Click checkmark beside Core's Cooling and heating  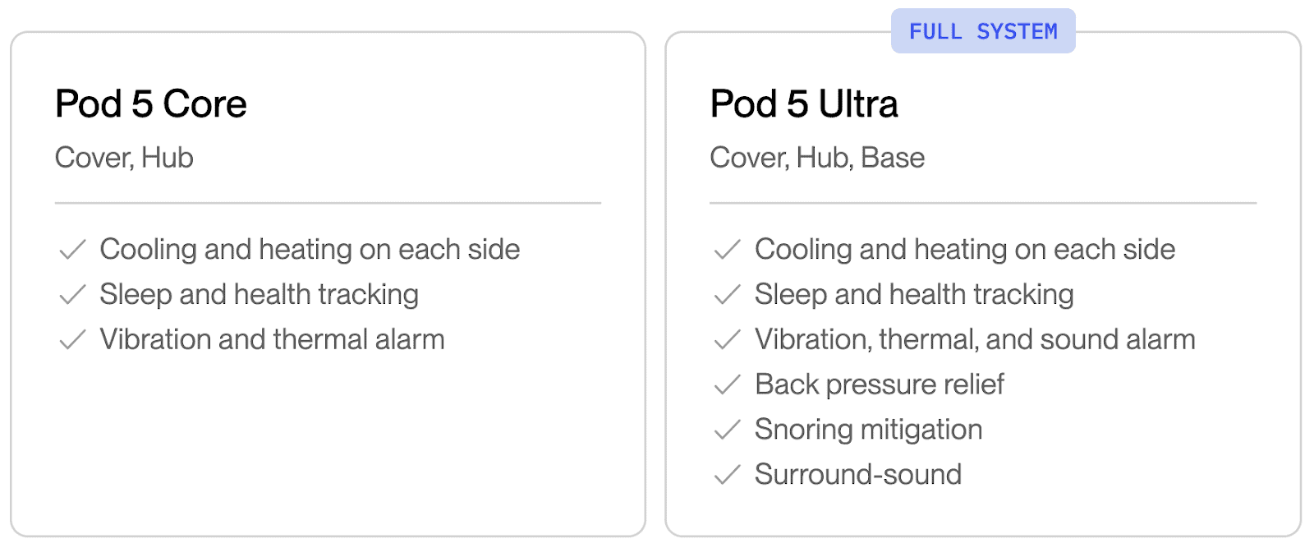point(73,250)
